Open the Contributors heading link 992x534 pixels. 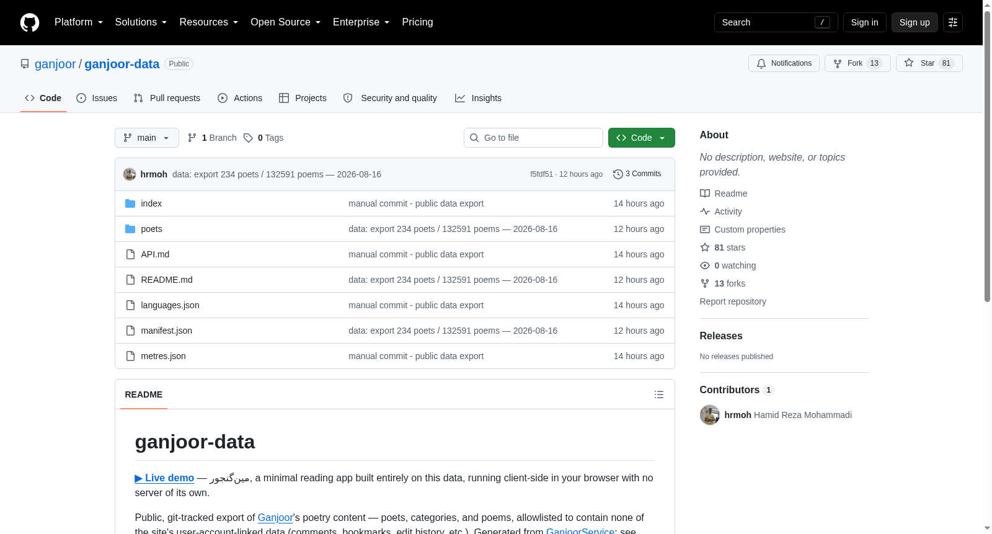(737, 390)
